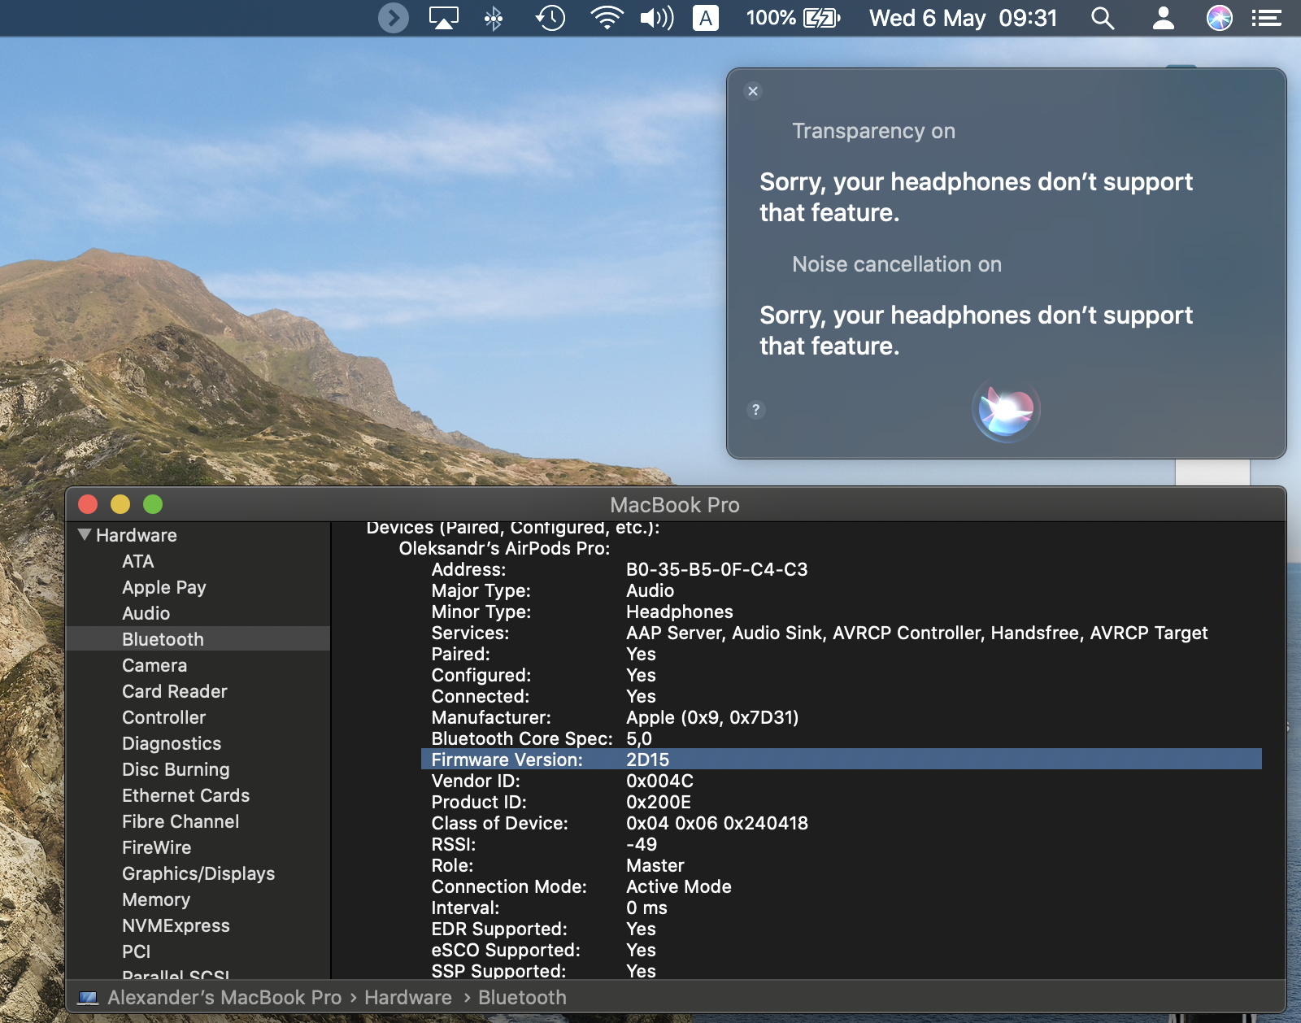The height and width of the screenshot is (1023, 1301).
Task: Click the right-arrow chevron icon in menu bar
Action: click(394, 18)
